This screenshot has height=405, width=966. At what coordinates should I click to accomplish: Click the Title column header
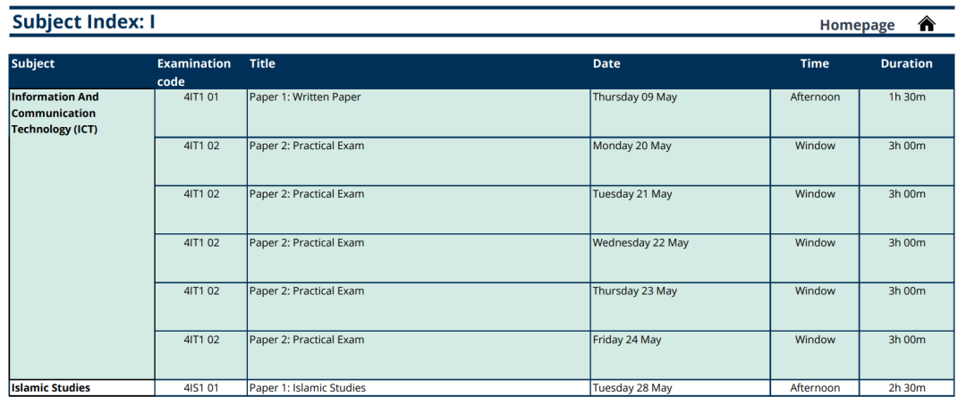point(262,63)
